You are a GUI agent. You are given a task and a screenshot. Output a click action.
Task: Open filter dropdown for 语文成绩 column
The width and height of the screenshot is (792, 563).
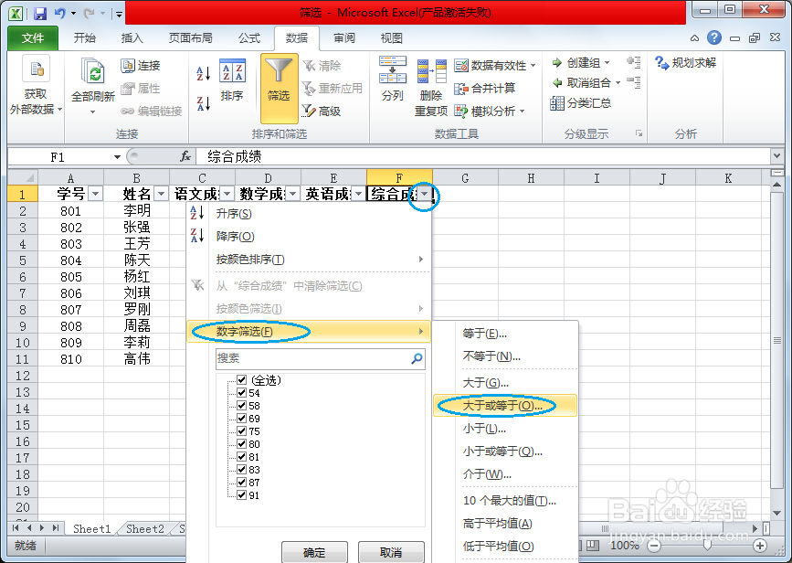[x=227, y=194]
